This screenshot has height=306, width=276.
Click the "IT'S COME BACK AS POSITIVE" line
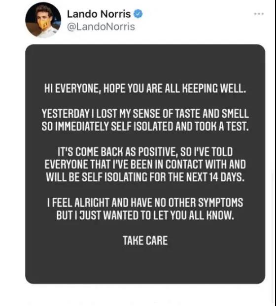point(145,152)
